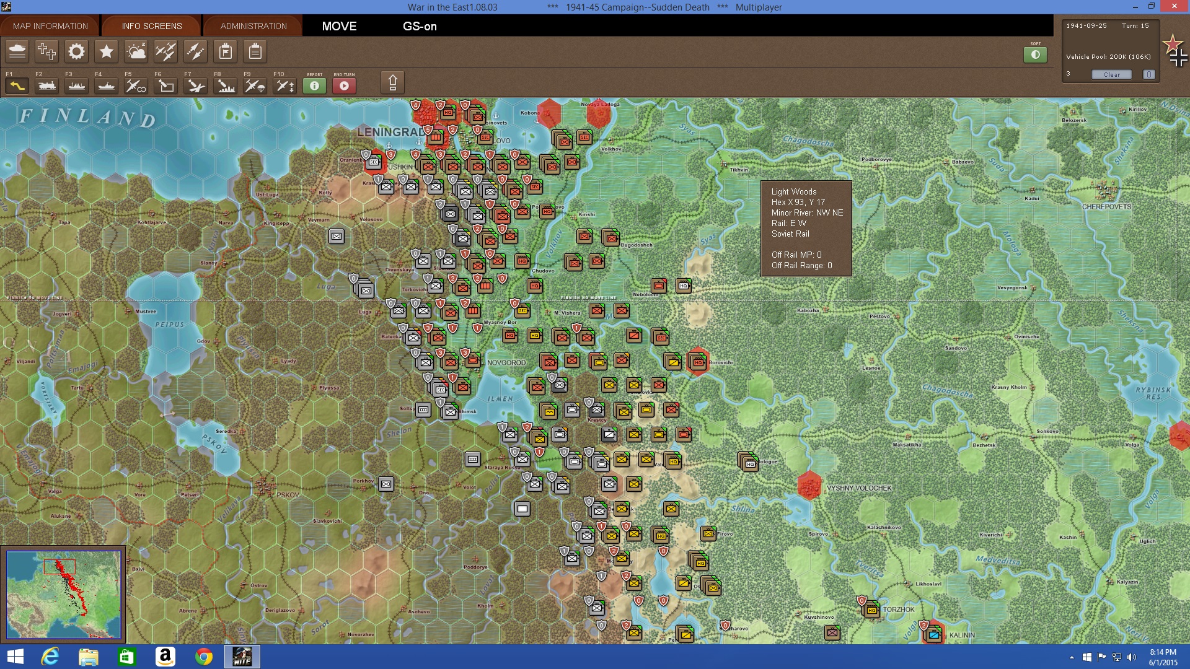Viewport: 1190px width, 669px height.
Task: Select F2 rail move locomotive icon
Action: tap(47, 85)
